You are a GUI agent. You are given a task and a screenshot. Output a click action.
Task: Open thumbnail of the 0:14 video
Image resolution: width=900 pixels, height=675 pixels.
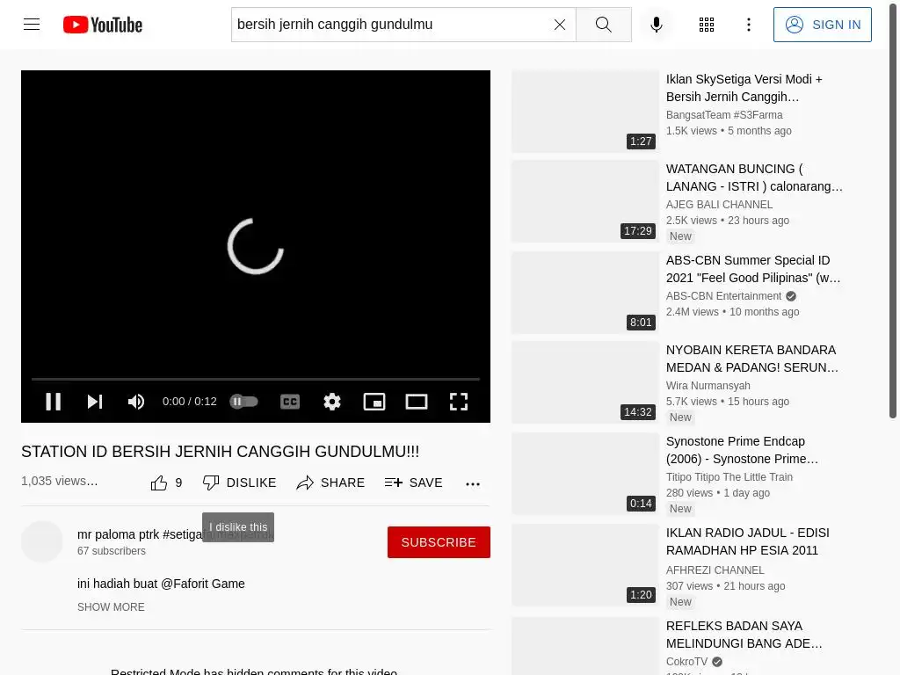(x=584, y=474)
